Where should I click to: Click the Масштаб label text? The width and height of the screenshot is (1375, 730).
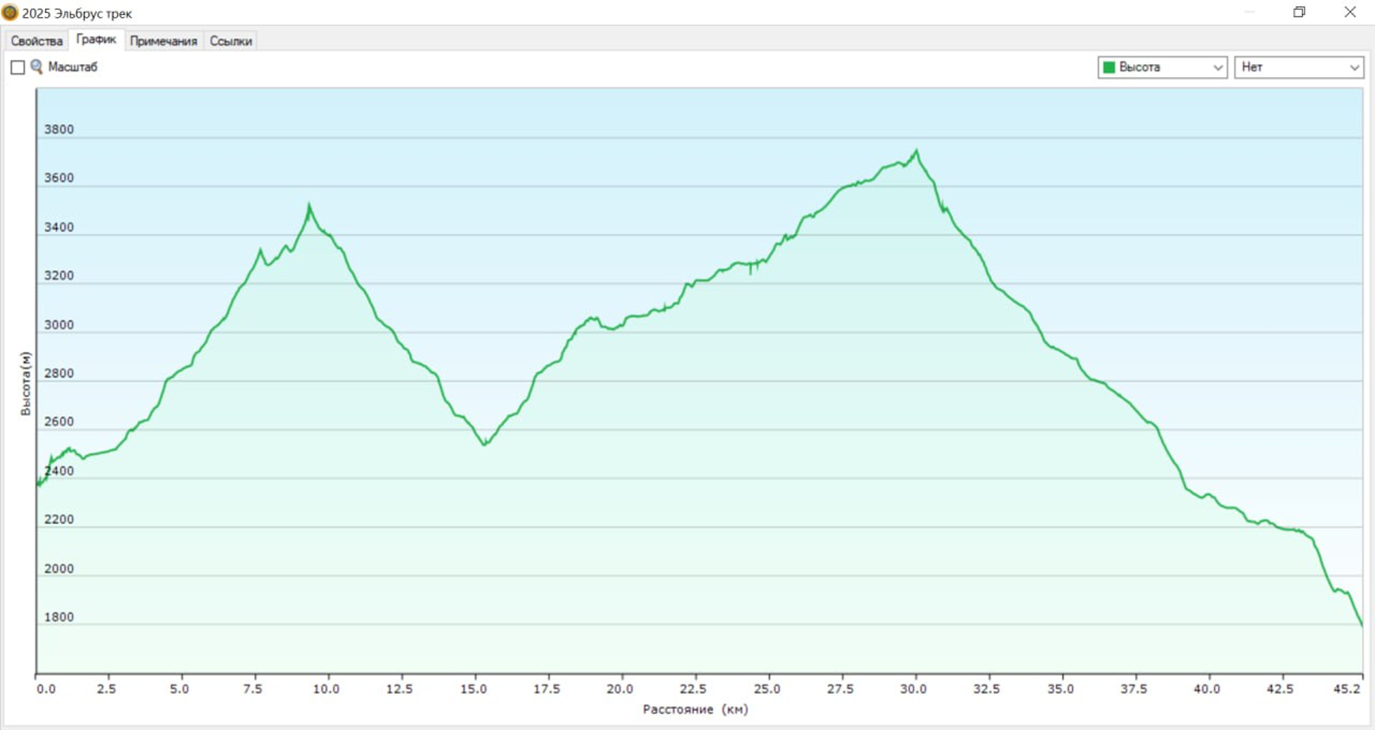[x=72, y=67]
